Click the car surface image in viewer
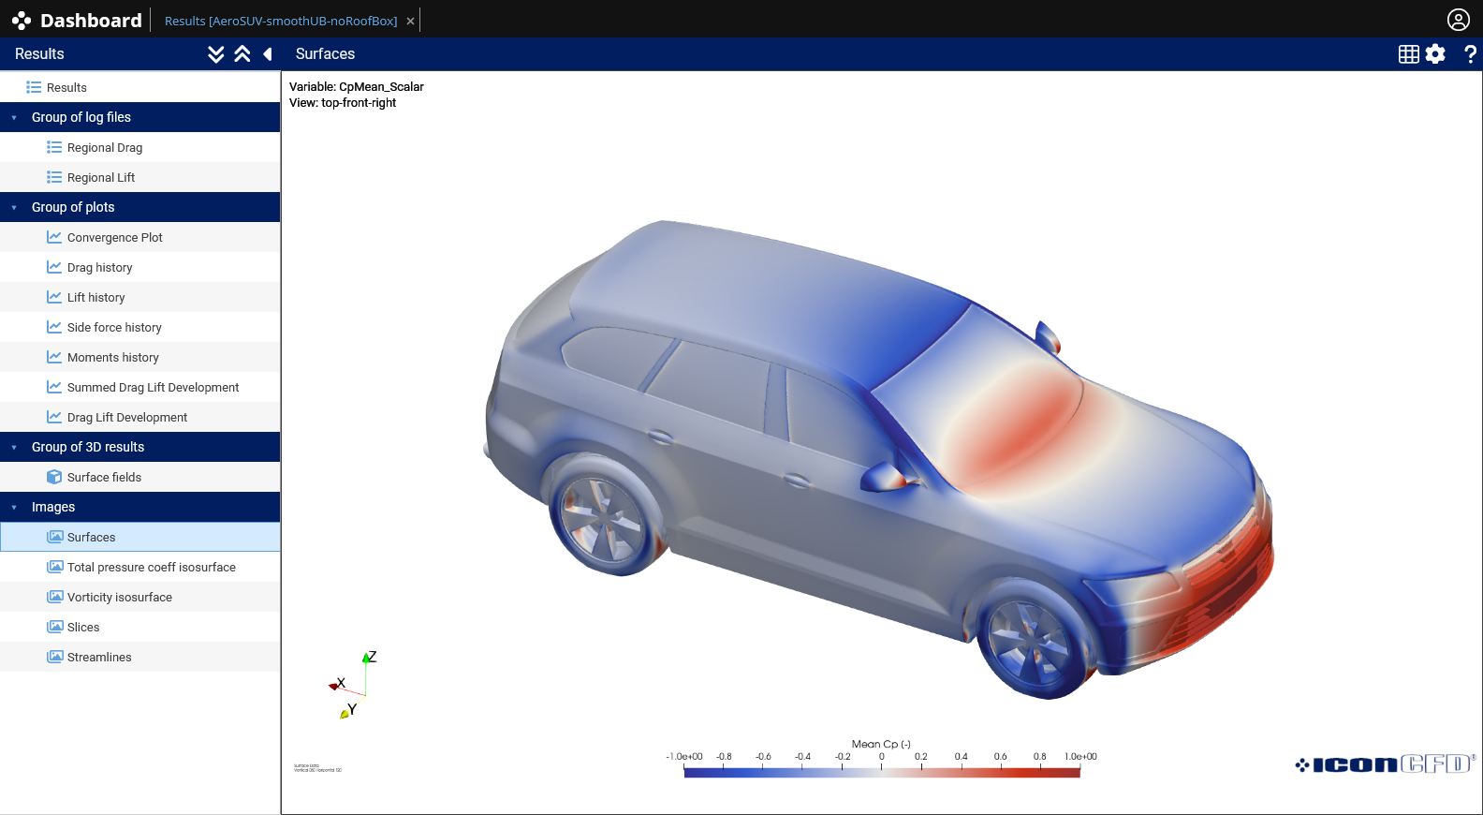 pyautogui.click(x=880, y=459)
